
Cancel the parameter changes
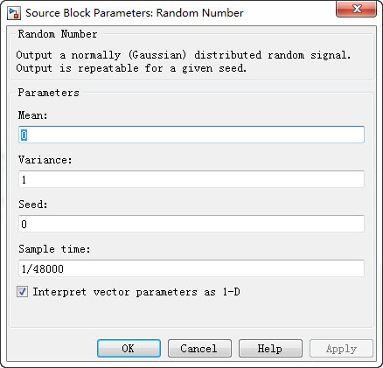tap(199, 348)
